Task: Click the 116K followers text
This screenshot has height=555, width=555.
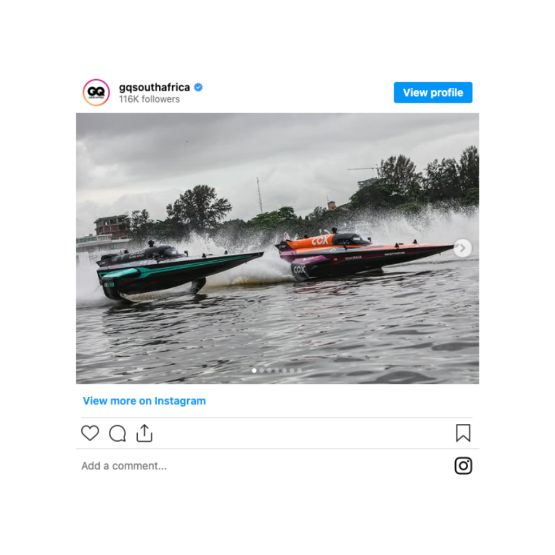Action: (x=150, y=99)
